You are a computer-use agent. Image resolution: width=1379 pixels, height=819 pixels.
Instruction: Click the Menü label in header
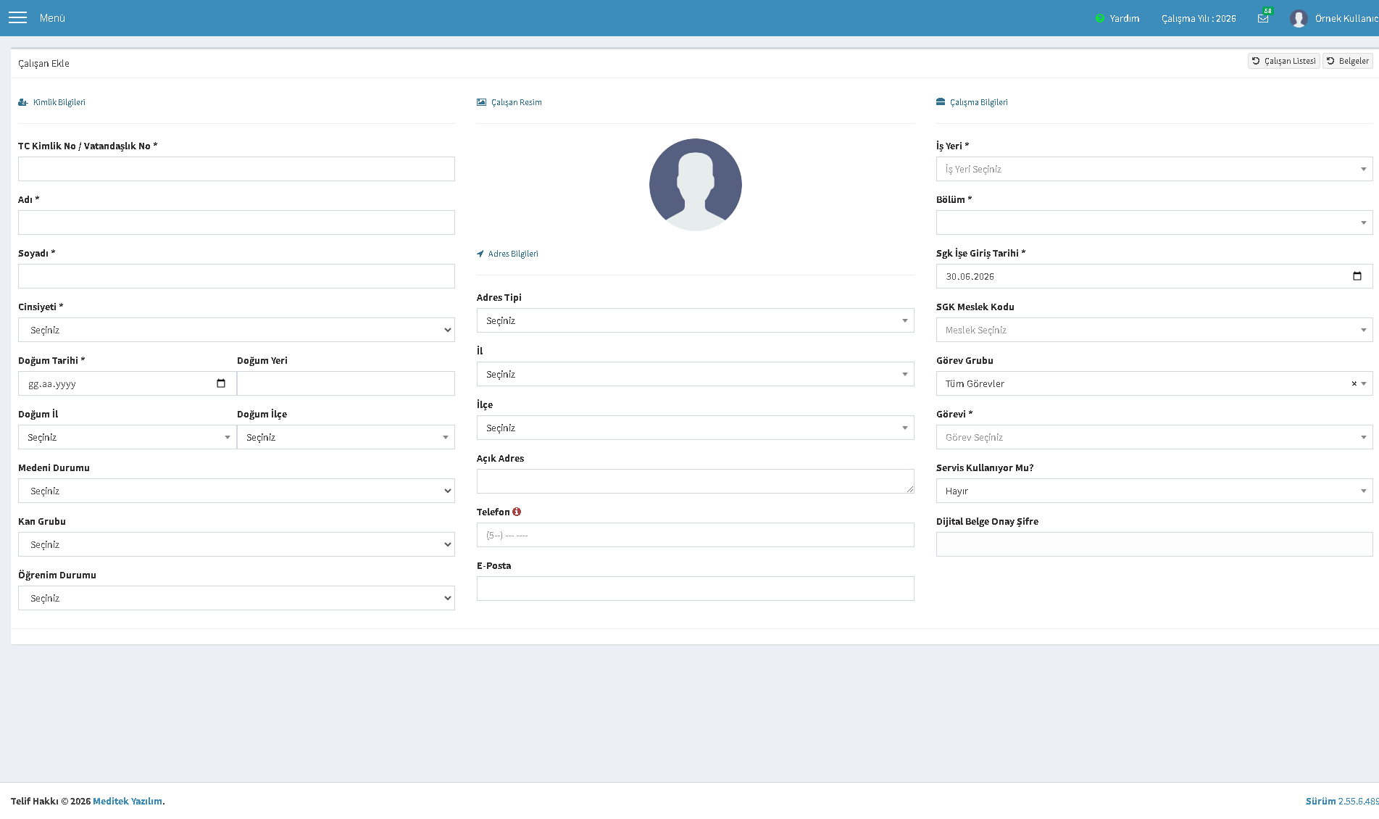coord(52,18)
